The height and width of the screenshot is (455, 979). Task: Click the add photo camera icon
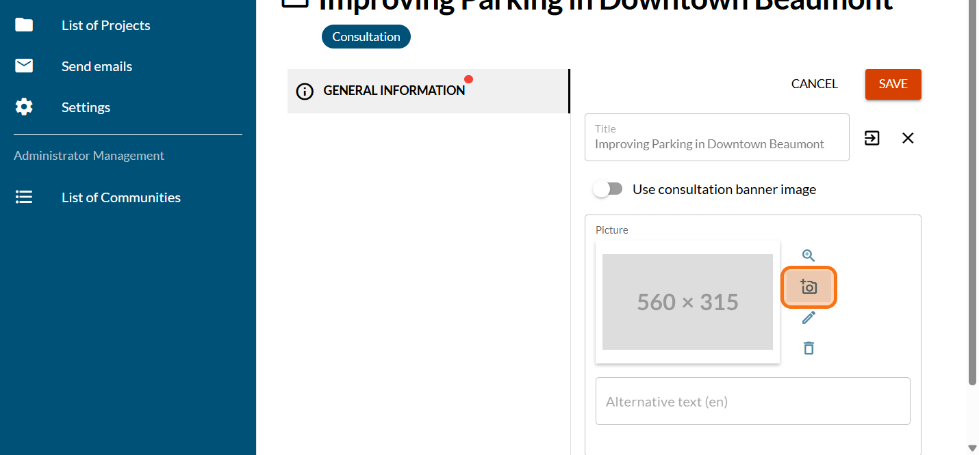[x=809, y=287]
